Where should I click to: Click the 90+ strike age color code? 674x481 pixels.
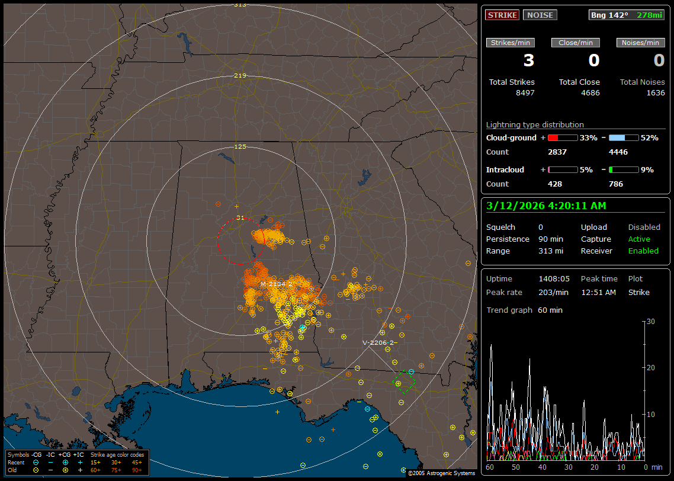[137, 470]
